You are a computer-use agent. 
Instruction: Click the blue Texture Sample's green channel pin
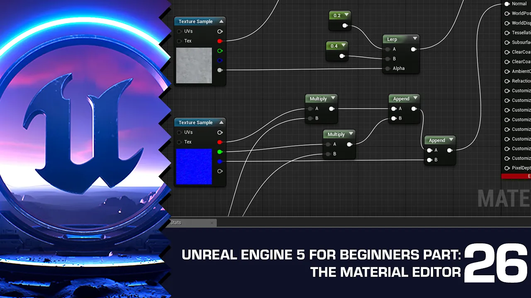point(220,152)
